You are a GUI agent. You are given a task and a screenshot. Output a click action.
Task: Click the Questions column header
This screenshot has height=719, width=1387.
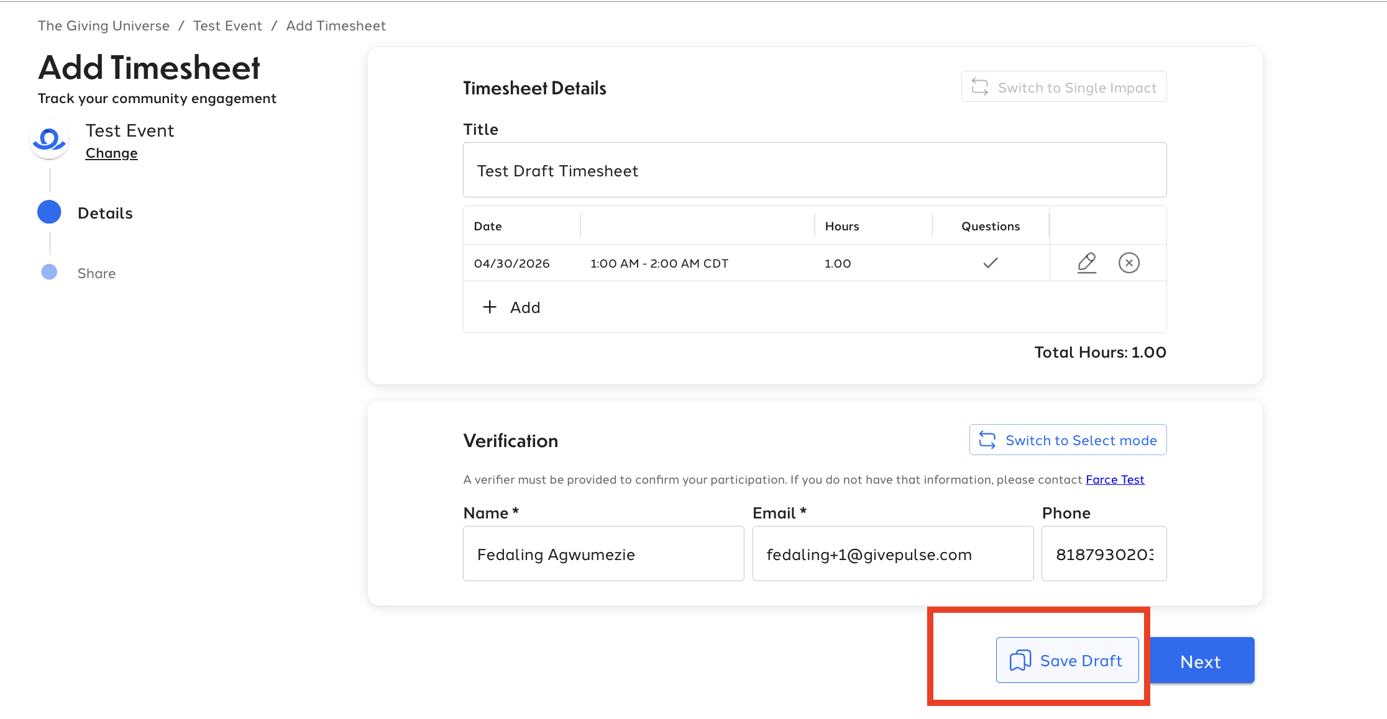[991, 226]
